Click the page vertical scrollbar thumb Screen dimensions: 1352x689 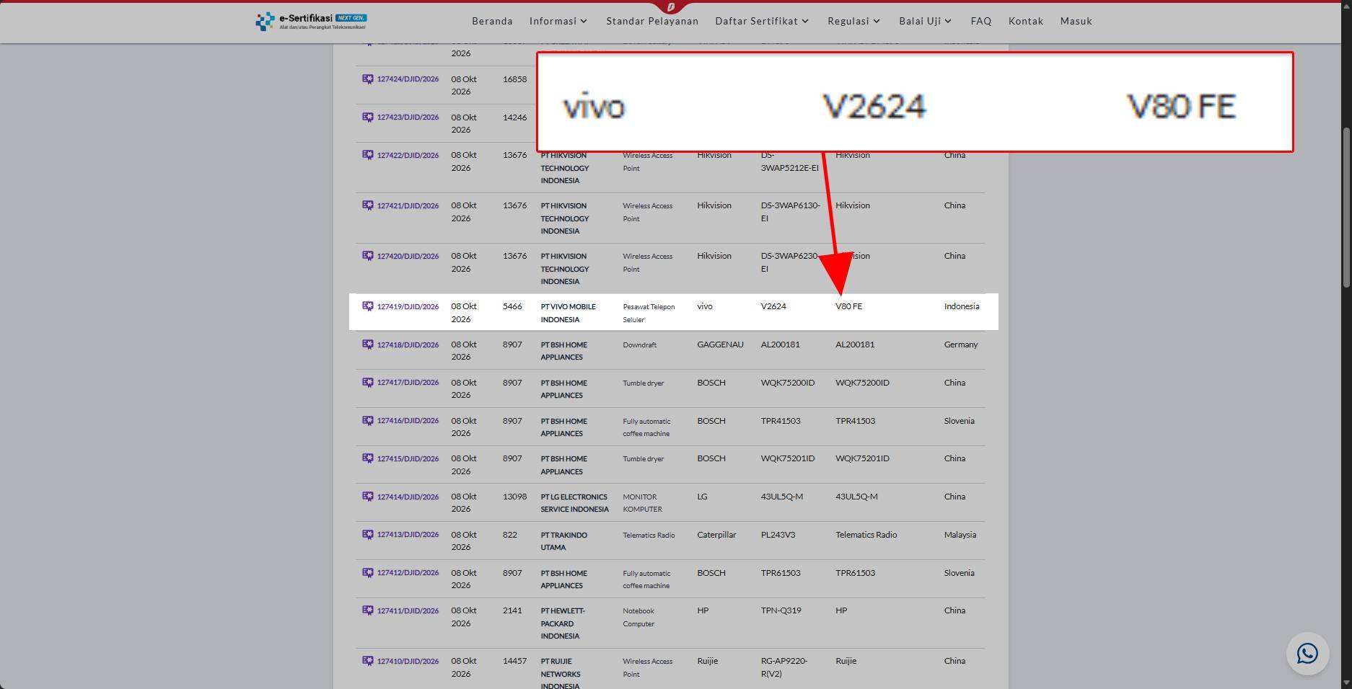[x=1346, y=208]
